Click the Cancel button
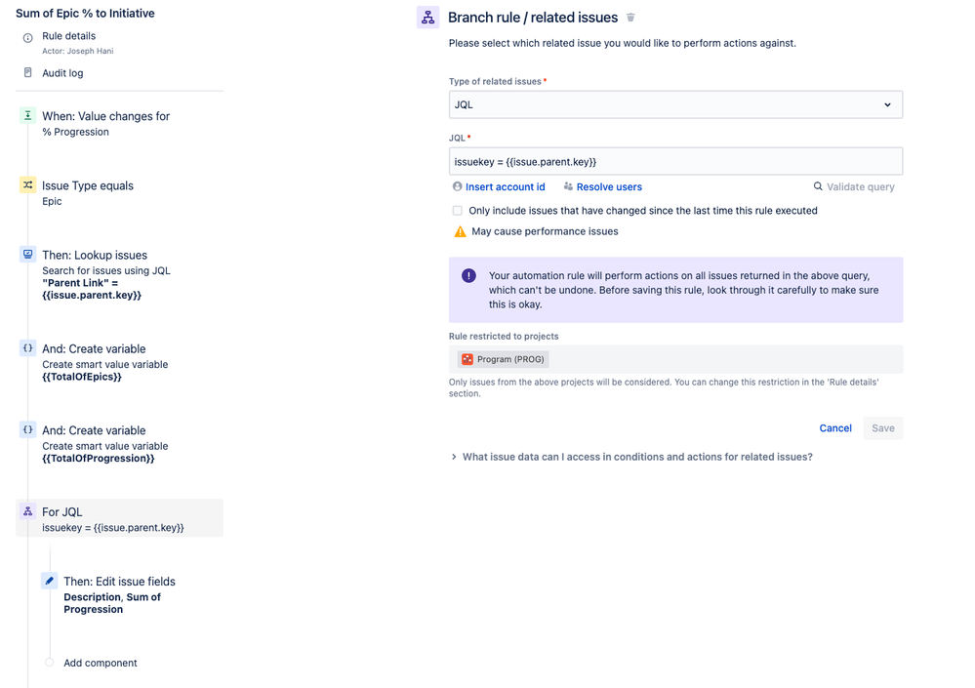975x688 pixels. [835, 428]
